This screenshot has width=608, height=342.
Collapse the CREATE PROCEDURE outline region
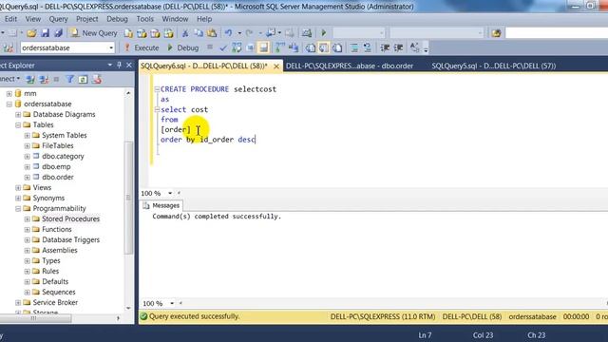click(x=157, y=89)
